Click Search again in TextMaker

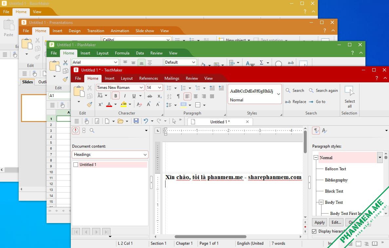pos(323,91)
